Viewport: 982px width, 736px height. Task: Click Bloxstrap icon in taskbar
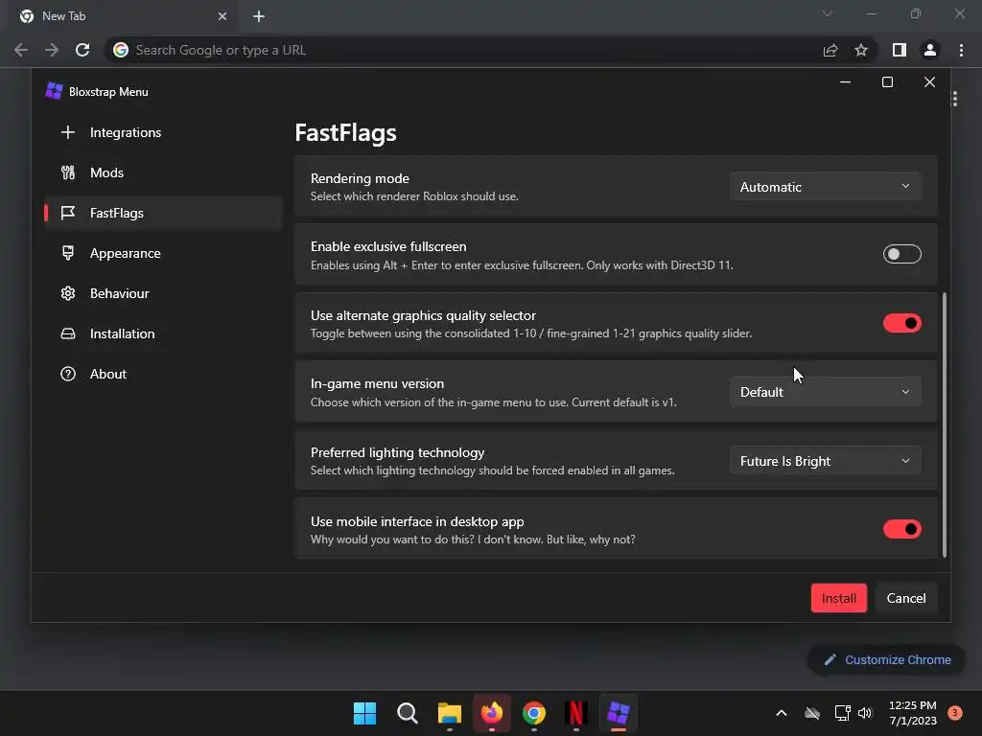[x=619, y=713]
